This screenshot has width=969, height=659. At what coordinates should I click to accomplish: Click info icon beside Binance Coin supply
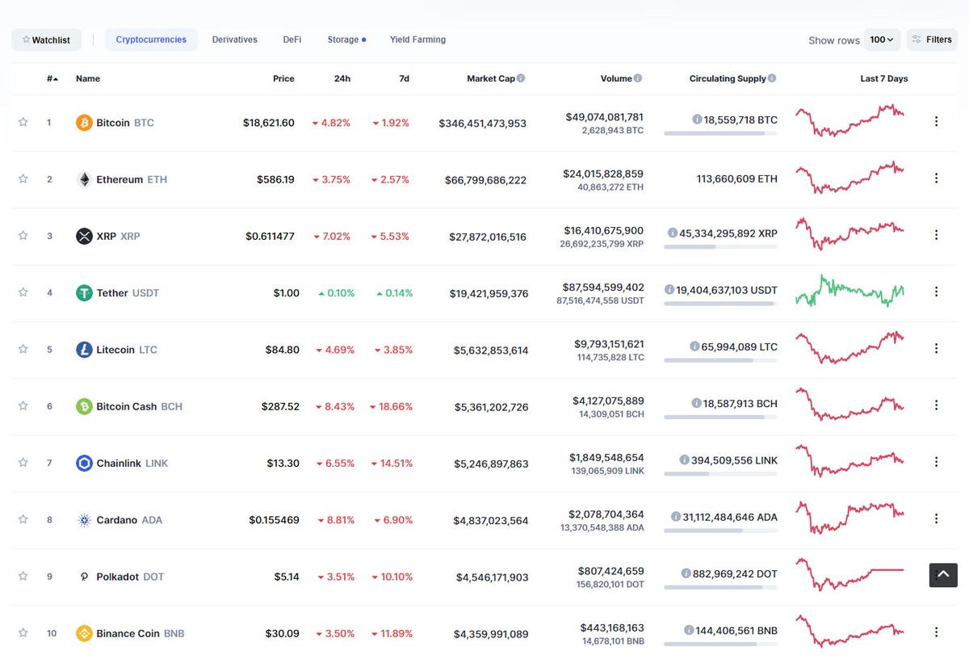pyautogui.click(x=689, y=630)
